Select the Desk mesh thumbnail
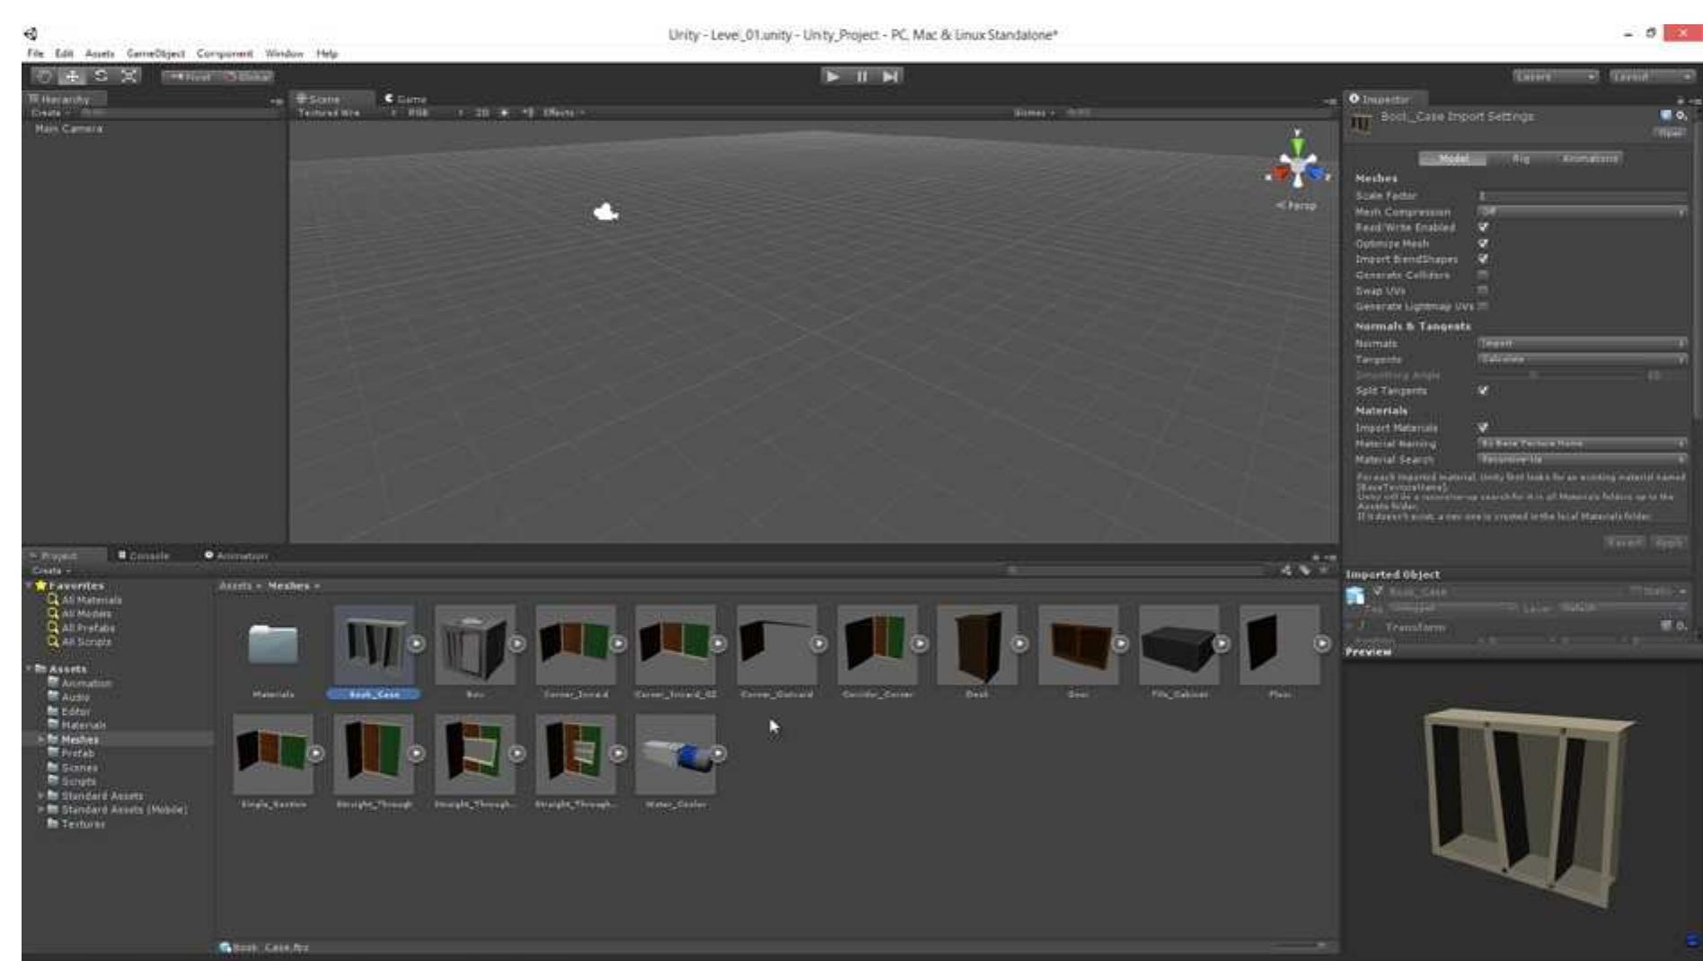Viewport: 1703px width, 961px height. pyautogui.click(x=977, y=644)
